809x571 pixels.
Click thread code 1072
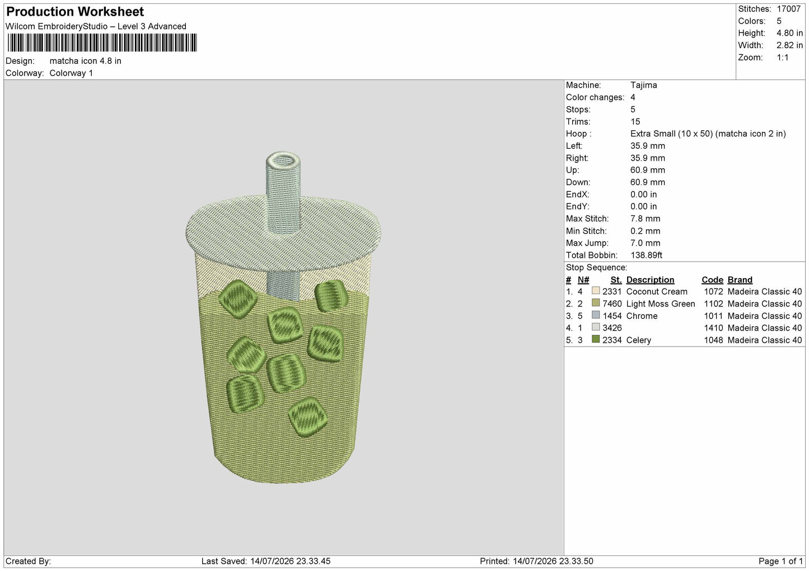(x=713, y=291)
